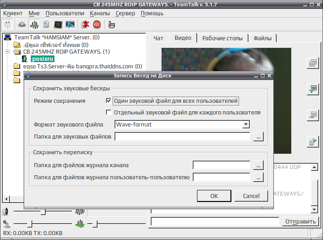Open the Wave-format sound file dropdown
323x240 pixels.
pos(246,124)
